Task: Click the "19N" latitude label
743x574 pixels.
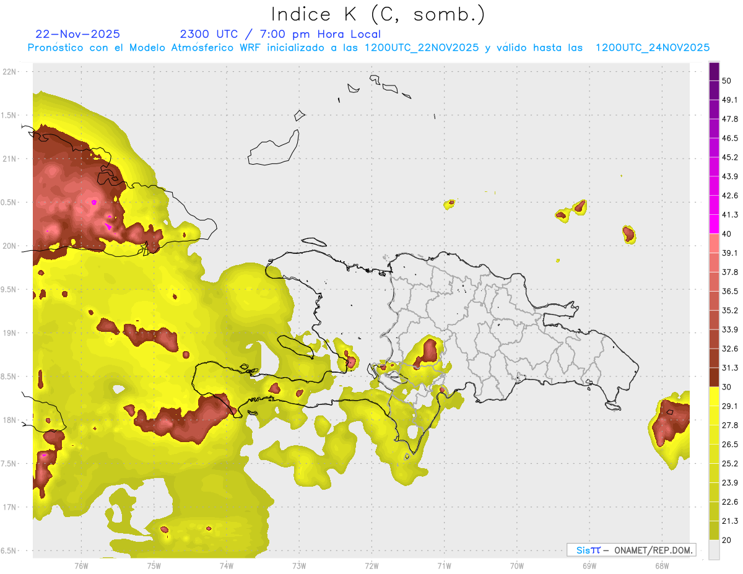Action: coord(9,333)
